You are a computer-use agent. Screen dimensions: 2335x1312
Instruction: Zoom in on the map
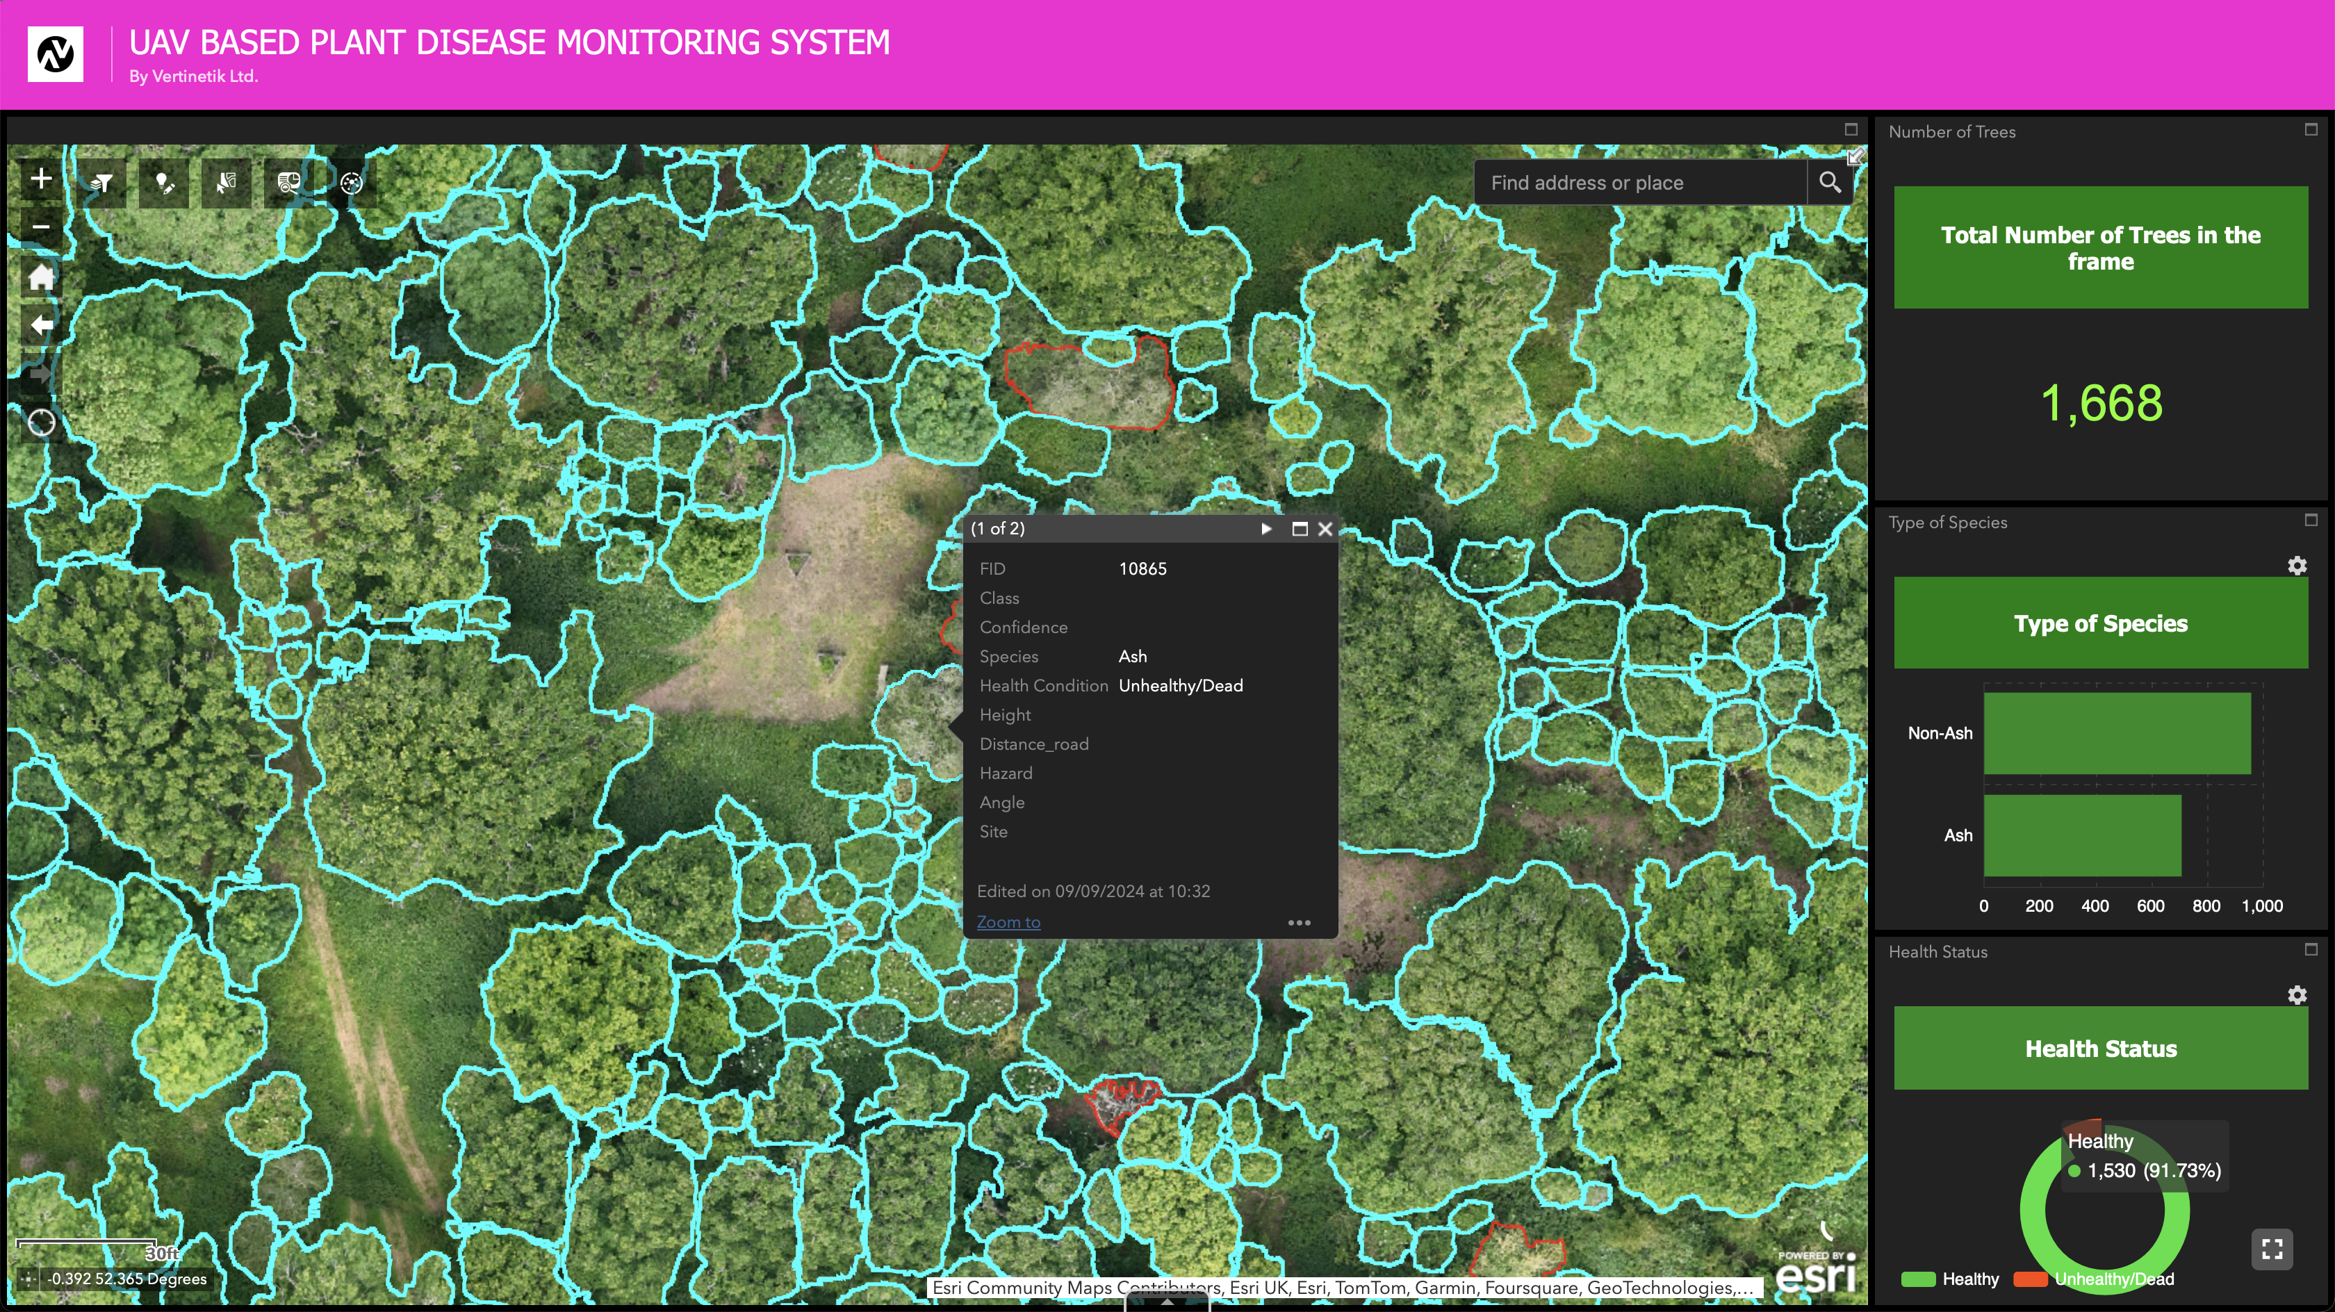41,179
